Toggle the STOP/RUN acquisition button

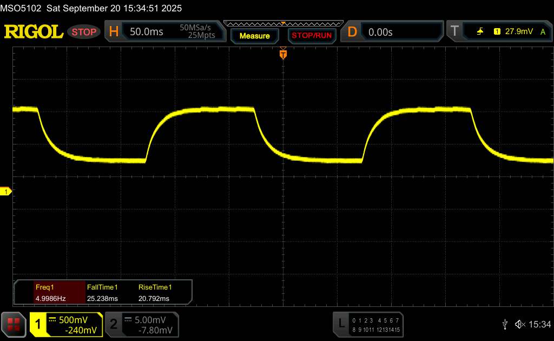point(311,36)
